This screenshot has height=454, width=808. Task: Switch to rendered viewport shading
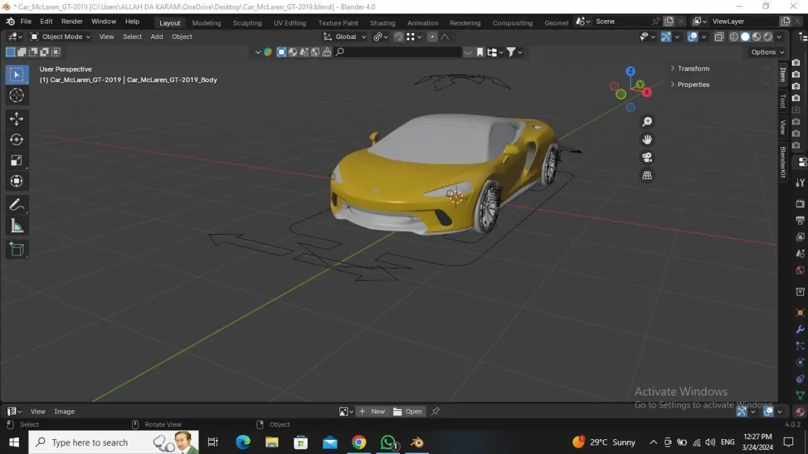tap(768, 37)
